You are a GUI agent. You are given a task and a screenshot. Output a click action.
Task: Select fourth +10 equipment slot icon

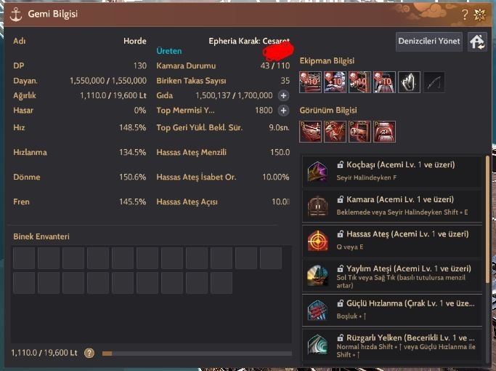(384, 82)
